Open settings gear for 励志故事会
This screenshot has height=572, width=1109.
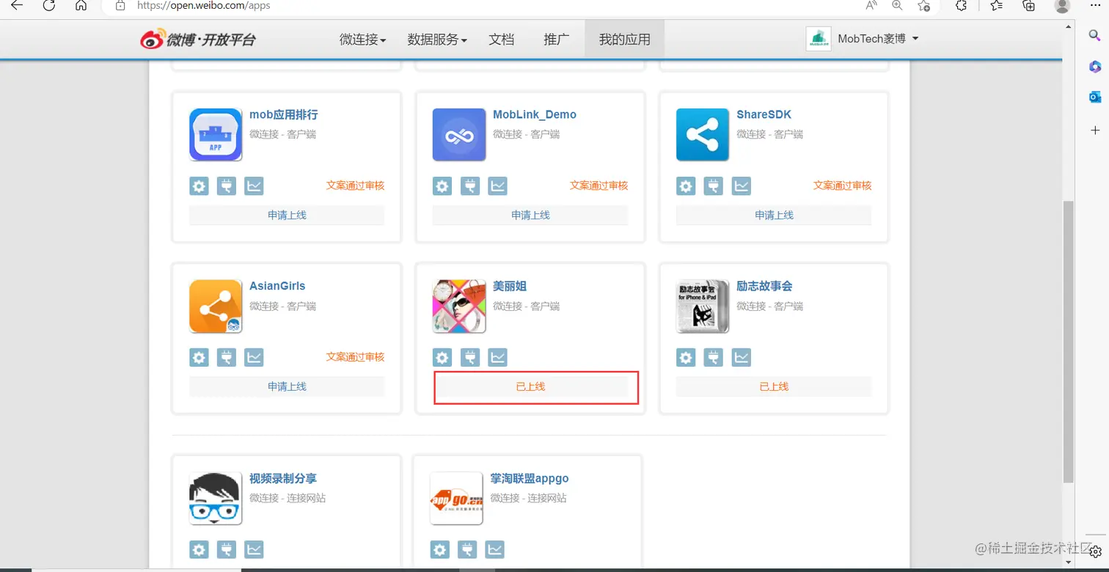(x=686, y=358)
